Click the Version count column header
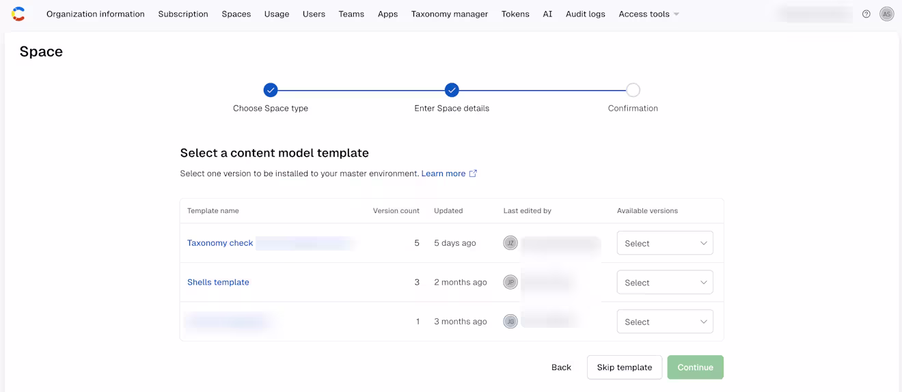 [x=396, y=211]
